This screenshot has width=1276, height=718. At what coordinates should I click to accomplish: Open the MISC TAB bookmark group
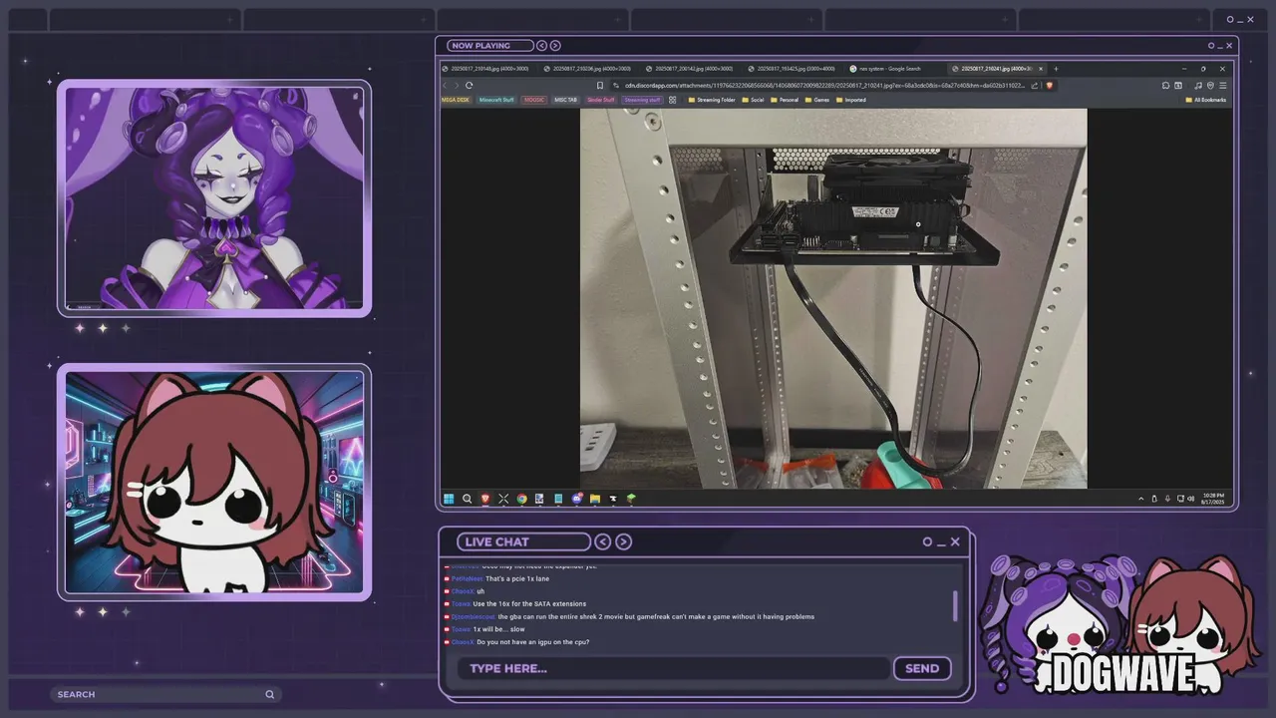click(566, 100)
